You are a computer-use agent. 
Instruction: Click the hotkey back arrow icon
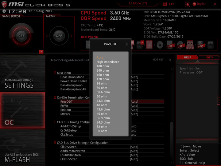tap(170, 60)
